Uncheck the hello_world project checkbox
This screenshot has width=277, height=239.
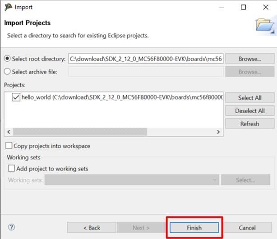click(16, 97)
